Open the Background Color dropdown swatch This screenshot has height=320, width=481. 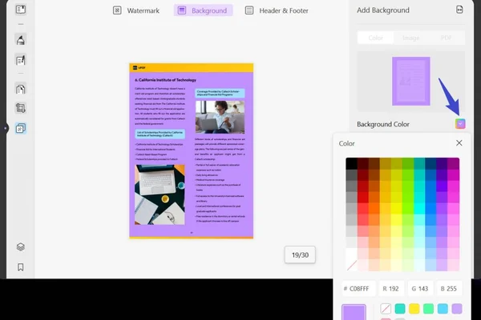(x=460, y=124)
